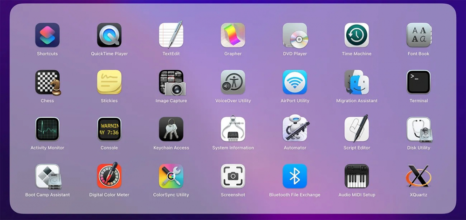466x220 pixels.
Task: Open TextEdit application
Action: 171,35
